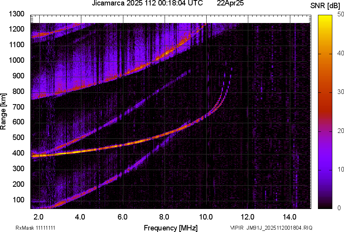Click the x-axis tick label "14.0"
The image size is (344, 232).
(290, 217)
